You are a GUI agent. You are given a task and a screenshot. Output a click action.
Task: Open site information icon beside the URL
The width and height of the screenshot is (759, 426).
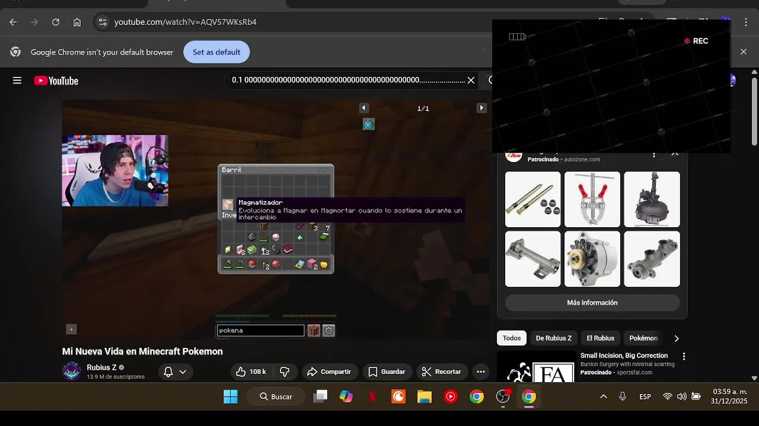[103, 22]
